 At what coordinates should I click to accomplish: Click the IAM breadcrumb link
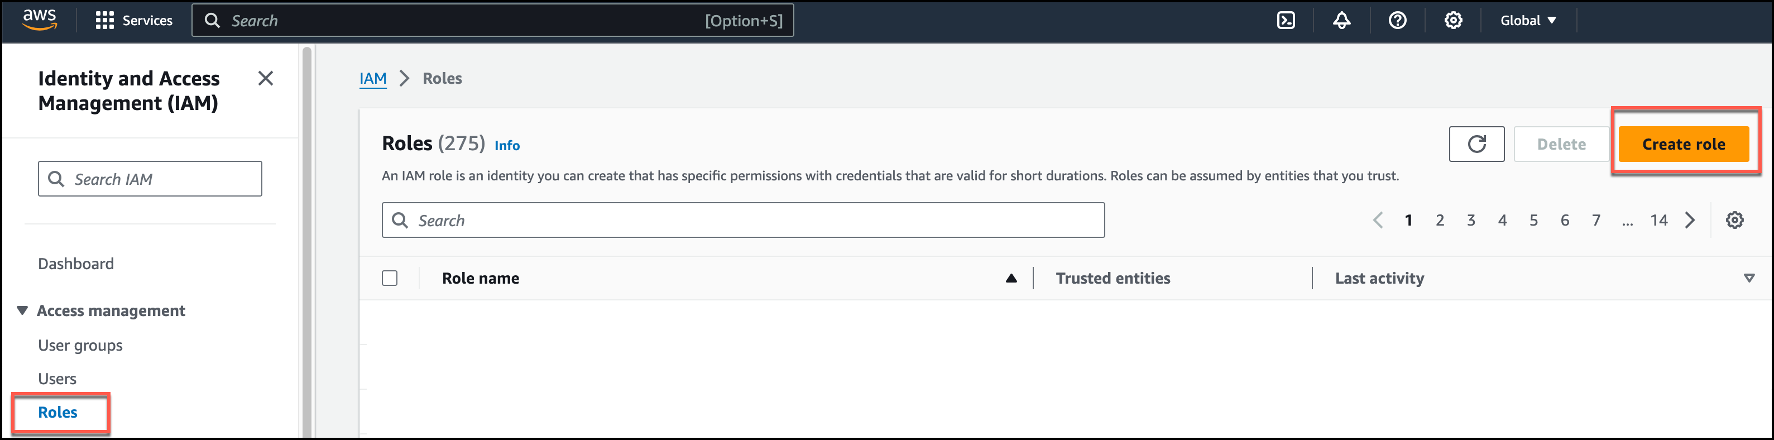(x=372, y=79)
